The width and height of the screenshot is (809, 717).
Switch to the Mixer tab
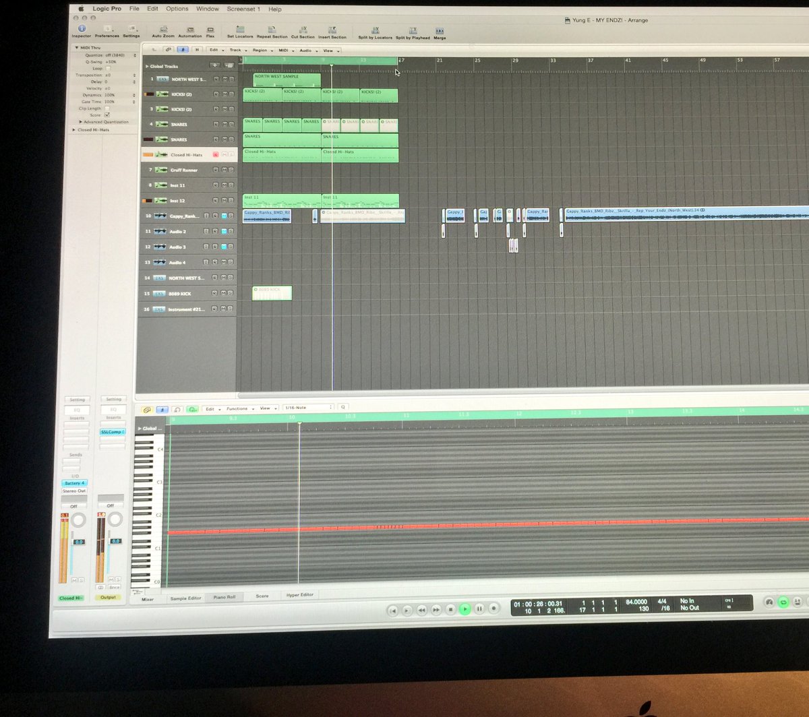coord(147,598)
